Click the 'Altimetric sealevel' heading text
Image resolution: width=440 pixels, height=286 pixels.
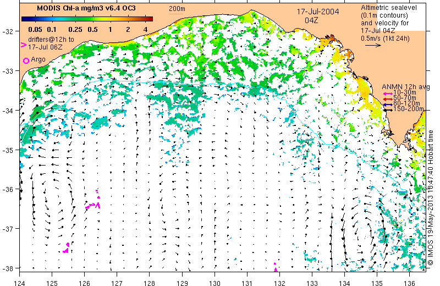point(389,8)
